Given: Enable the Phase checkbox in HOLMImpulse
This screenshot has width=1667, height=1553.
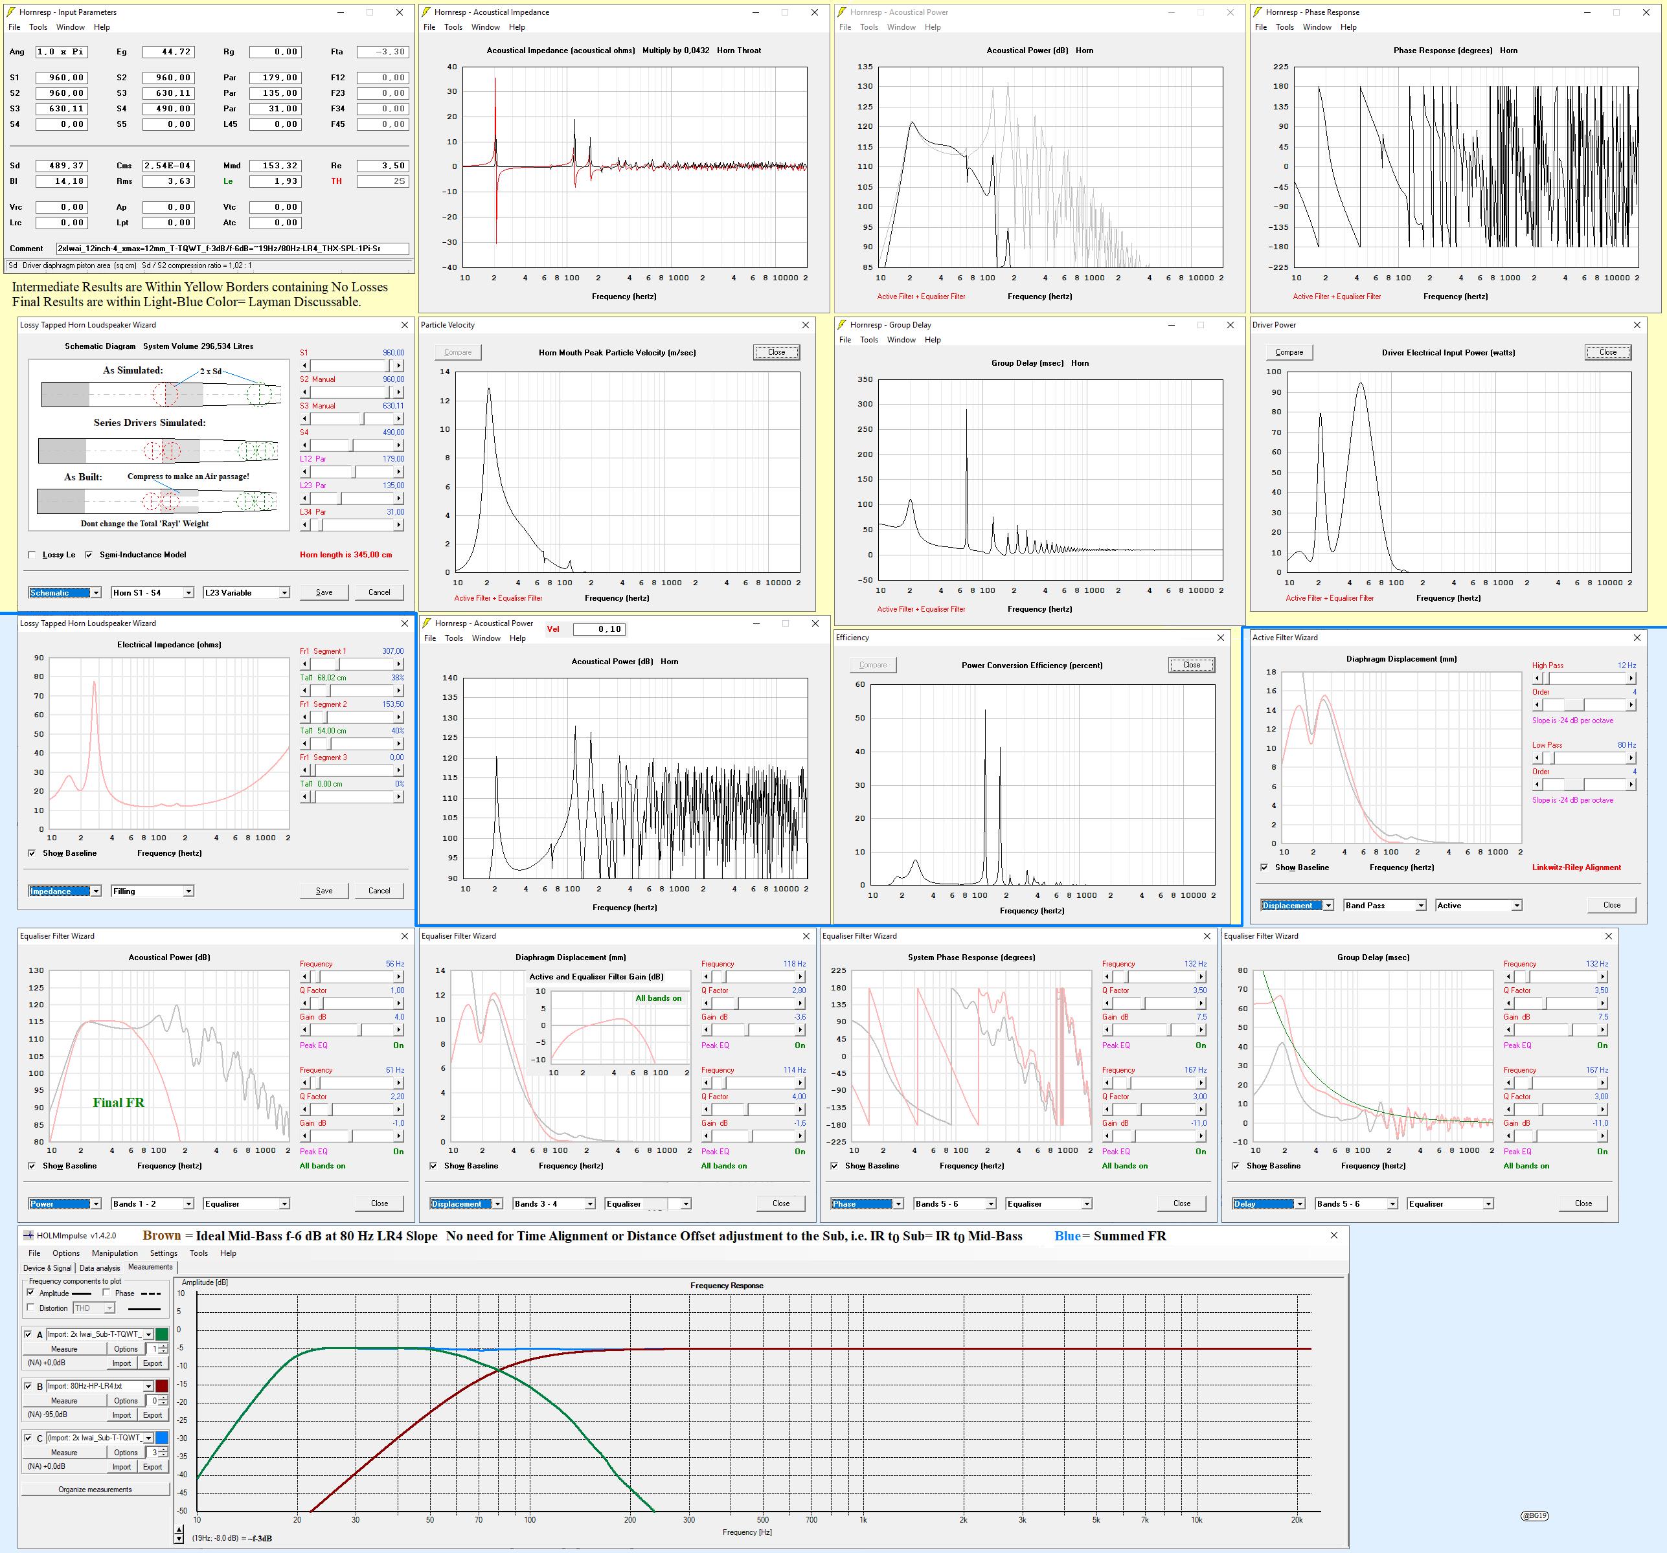Looking at the screenshot, I should [x=106, y=1293].
